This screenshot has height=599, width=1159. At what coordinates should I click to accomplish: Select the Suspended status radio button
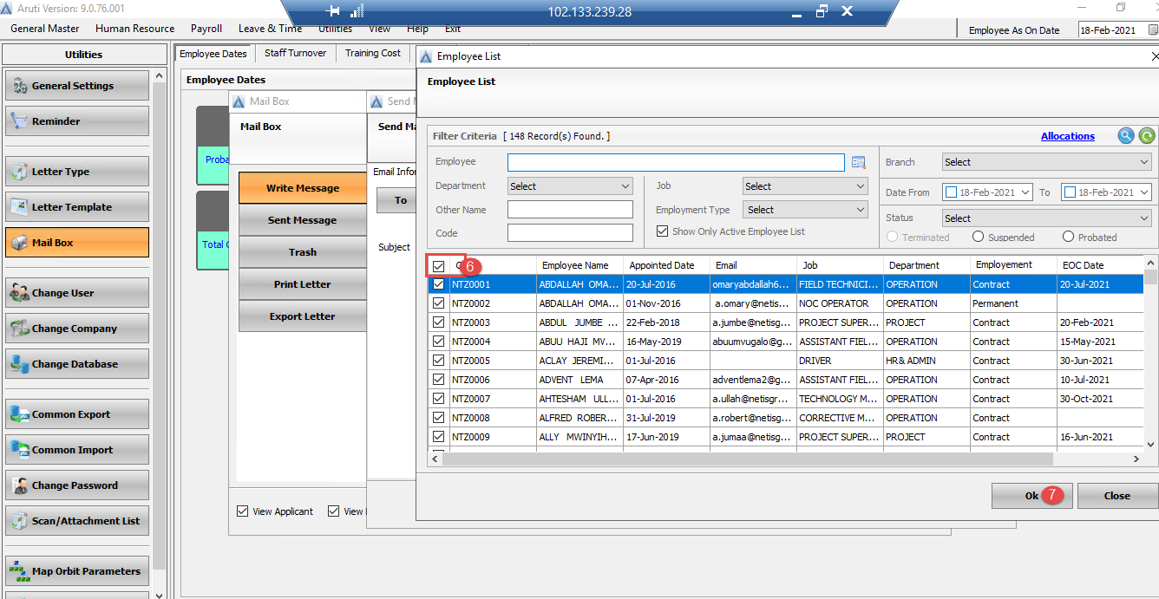[979, 237]
